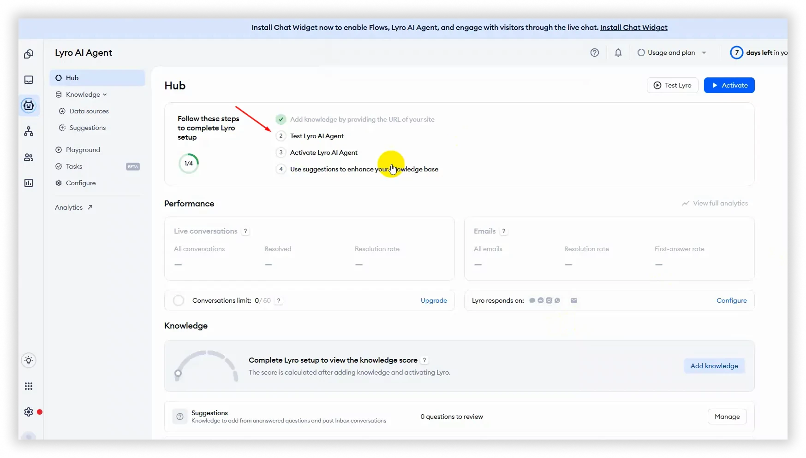
Task: Click the green completed checkmark for step one
Action: pos(281,119)
